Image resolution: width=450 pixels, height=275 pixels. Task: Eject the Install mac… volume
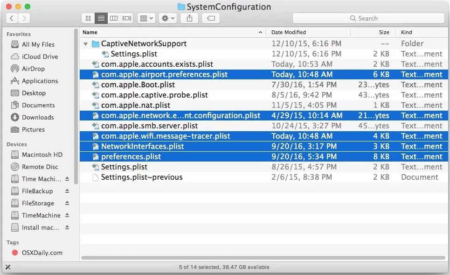tap(67, 227)
